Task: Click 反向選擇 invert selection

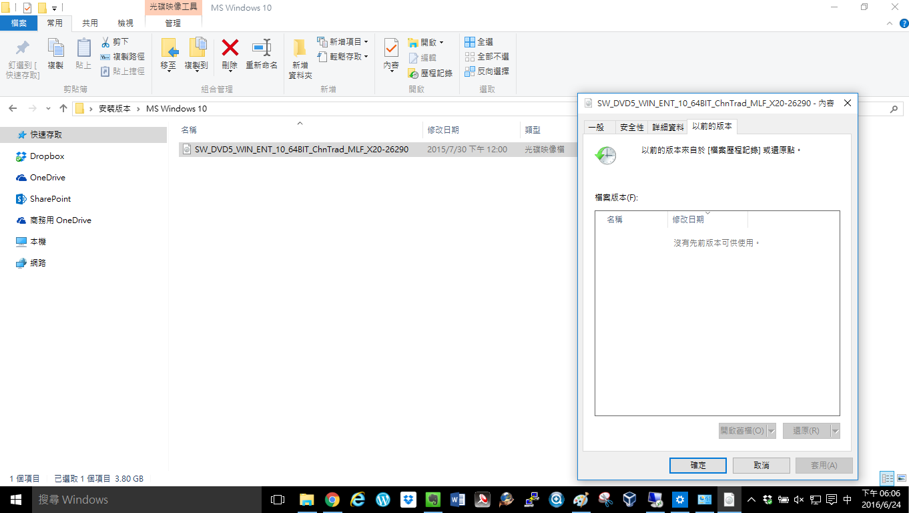Action: pyautogui.click(x=487, y=71)
